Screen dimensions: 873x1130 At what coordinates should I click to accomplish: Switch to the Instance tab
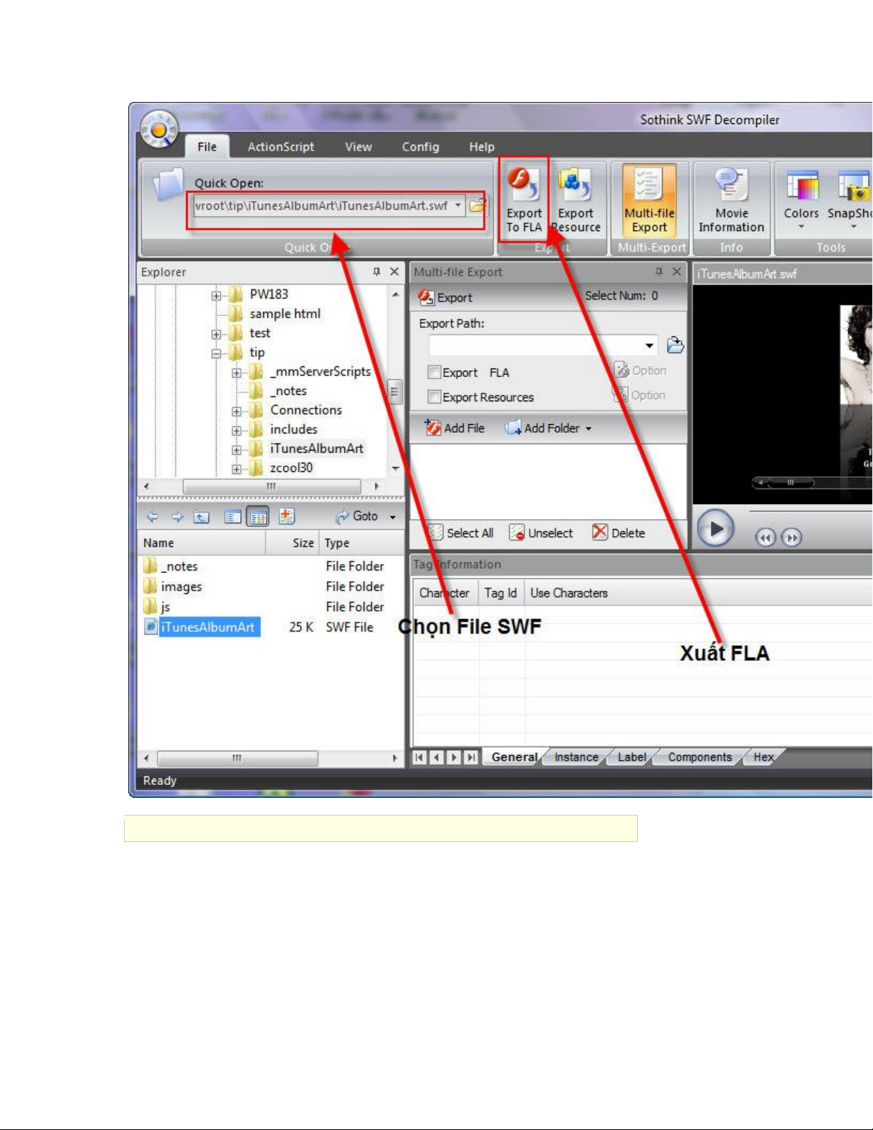point(576,757)
